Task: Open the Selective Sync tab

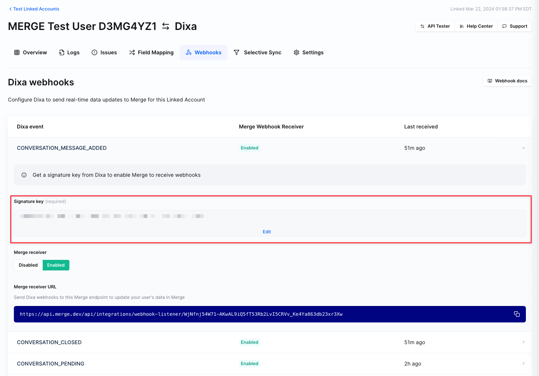Action: pos(258,52)
